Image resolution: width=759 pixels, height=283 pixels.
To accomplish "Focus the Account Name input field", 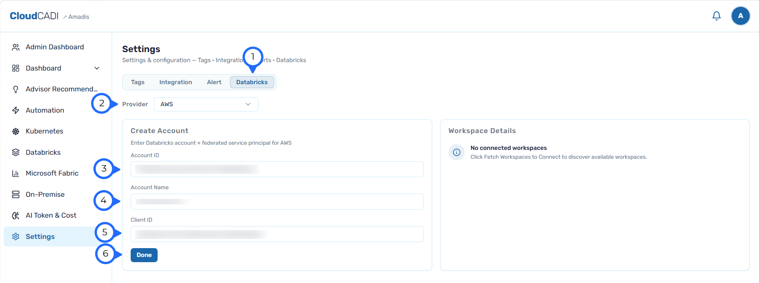I will (277, 202).
